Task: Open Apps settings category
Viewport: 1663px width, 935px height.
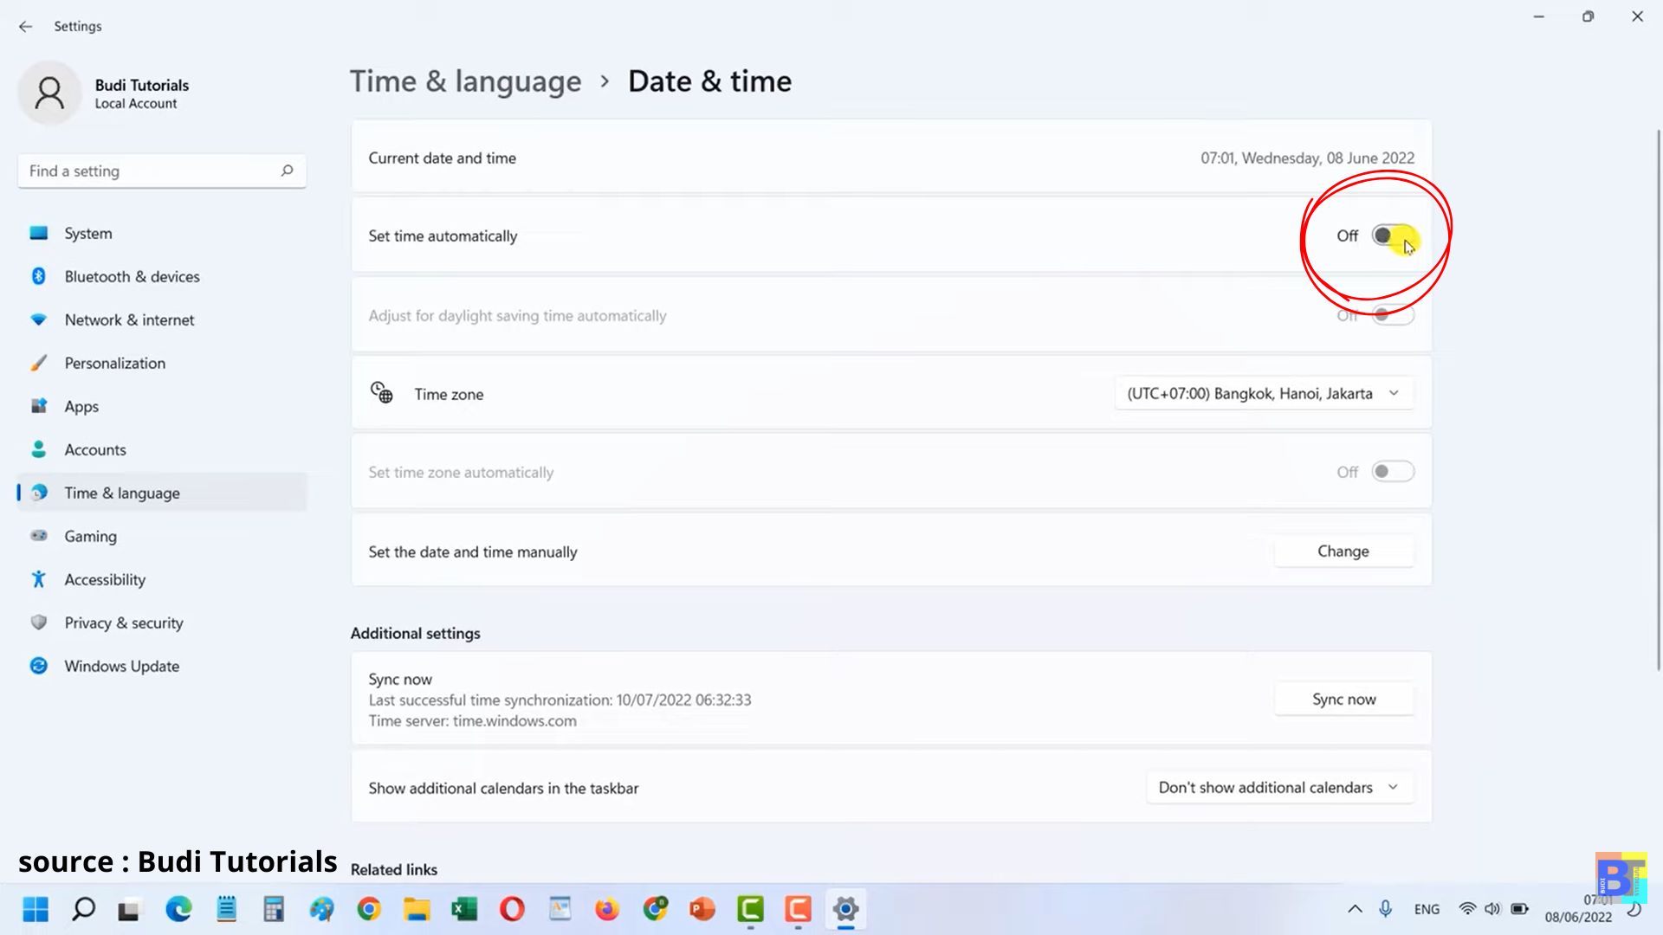Action: (161, 406)
